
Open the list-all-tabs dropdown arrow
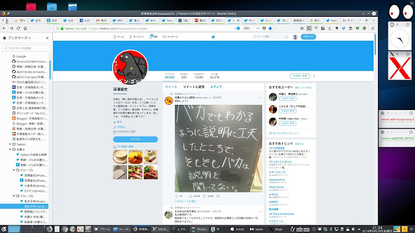pyautogui.click(x=373, y=20)
